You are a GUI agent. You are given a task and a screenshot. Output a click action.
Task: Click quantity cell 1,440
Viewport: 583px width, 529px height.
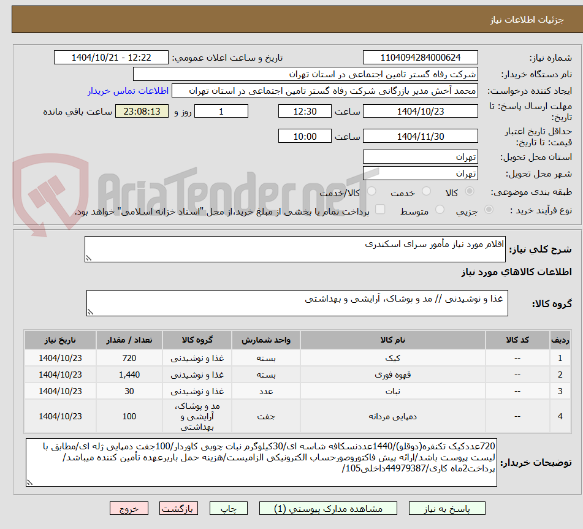coord(129,375)
